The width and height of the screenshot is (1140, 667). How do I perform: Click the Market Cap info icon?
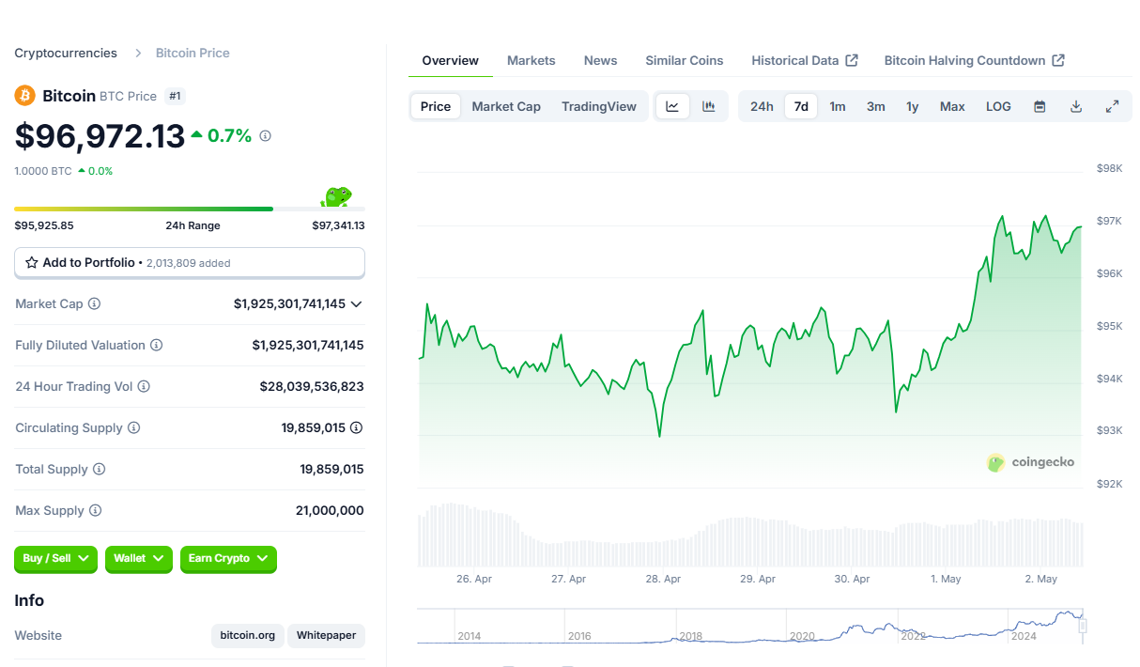(94, 304)
